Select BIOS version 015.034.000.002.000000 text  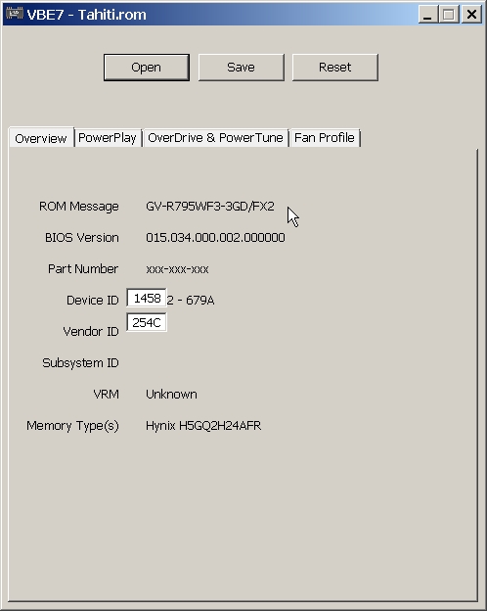(x=215, y=238)
